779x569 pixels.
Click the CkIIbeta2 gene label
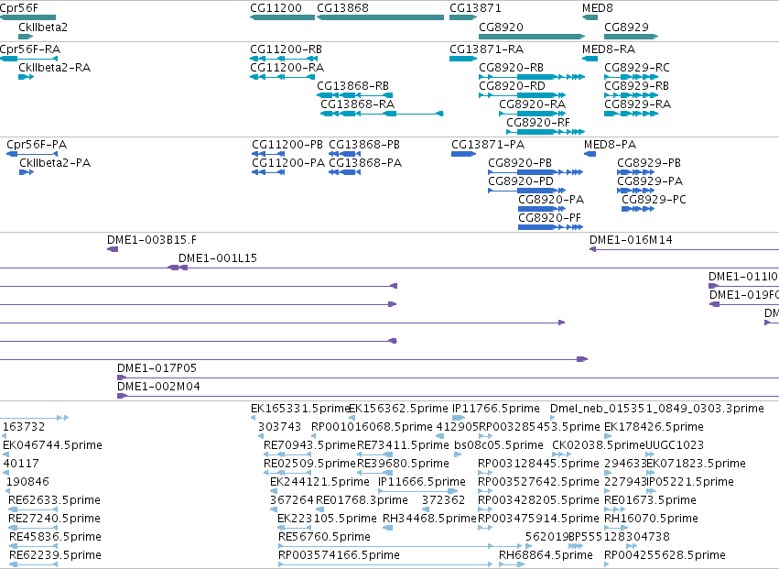[43, 27]
